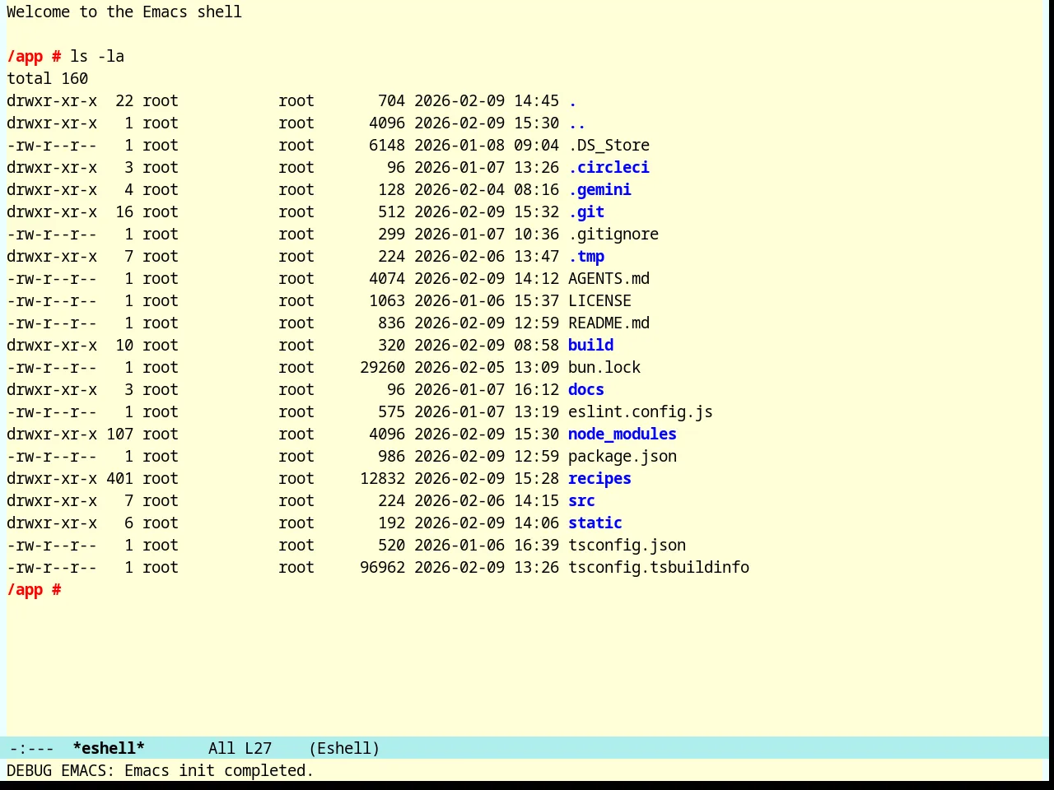1054x790 pixels.
Task: Click the 'total 160' output line
Action: 47,79
